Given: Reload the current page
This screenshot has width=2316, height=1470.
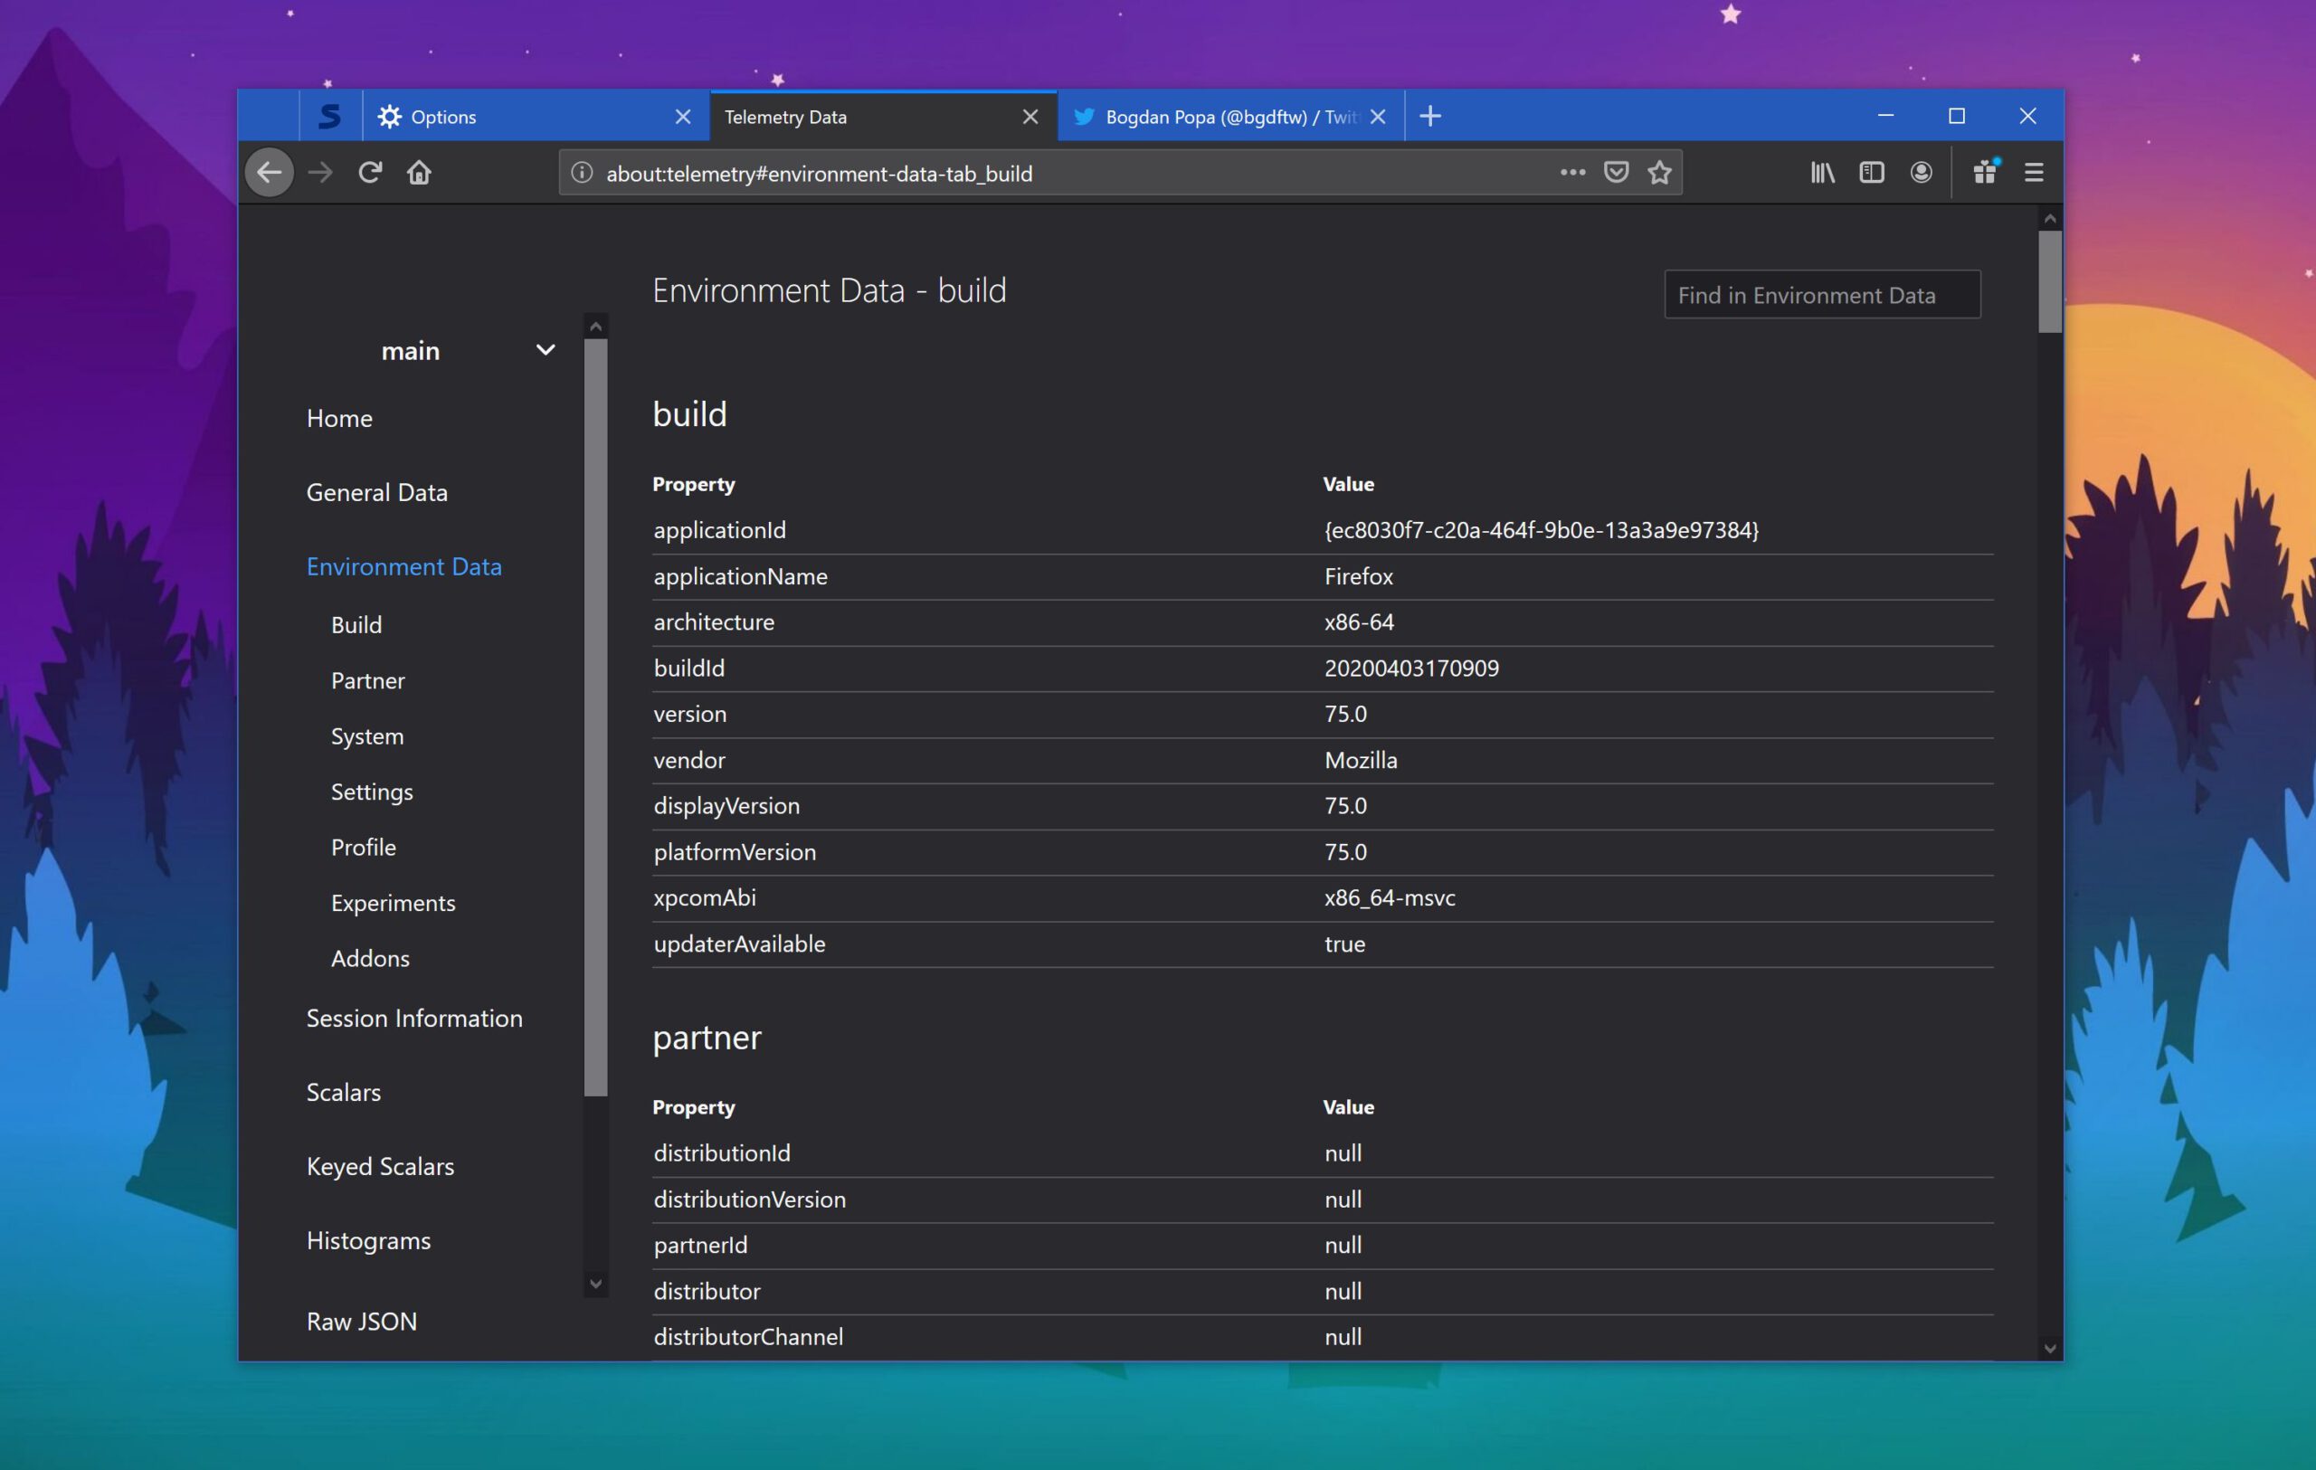Looking at the screenshot, I should (370, 173).
